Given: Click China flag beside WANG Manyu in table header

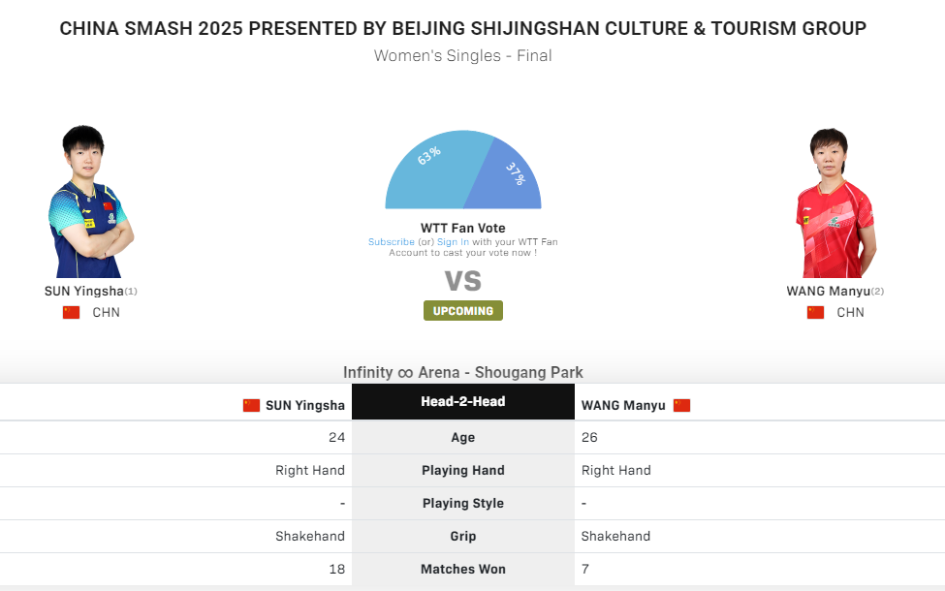Looking at the screenshot, I should pos(681,405).
